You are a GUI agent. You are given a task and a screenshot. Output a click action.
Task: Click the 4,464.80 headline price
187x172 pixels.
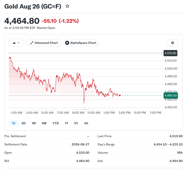[22, 21]
